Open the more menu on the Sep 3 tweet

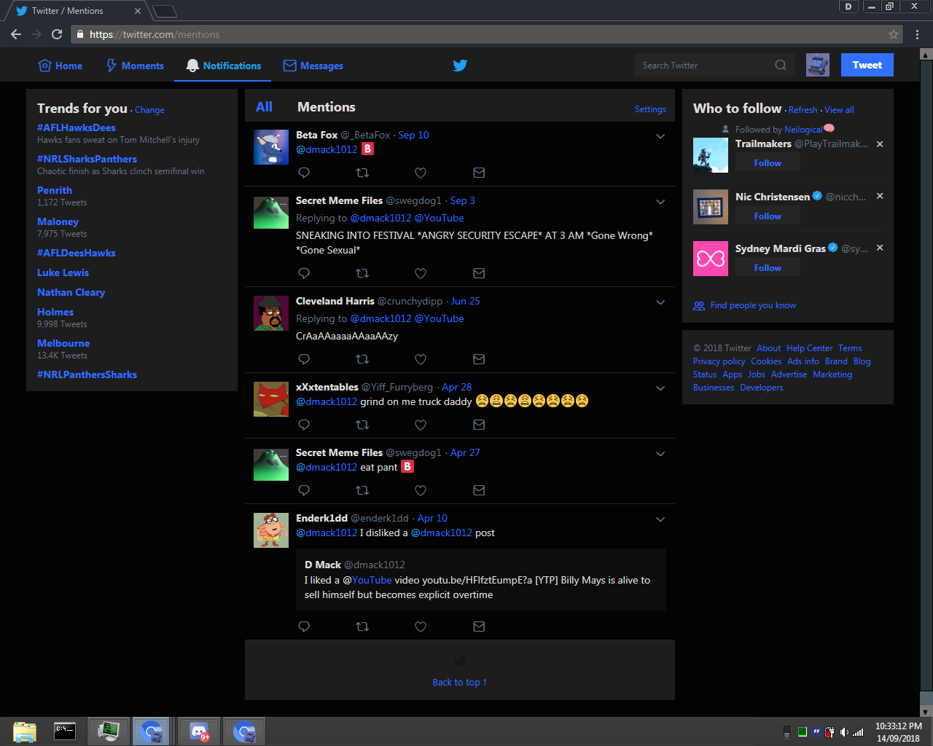660,202
